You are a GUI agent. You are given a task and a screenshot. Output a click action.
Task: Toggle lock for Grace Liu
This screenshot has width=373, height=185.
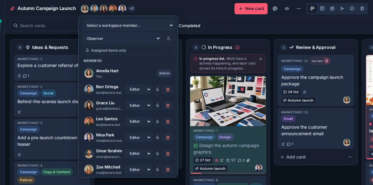(157, 106)
